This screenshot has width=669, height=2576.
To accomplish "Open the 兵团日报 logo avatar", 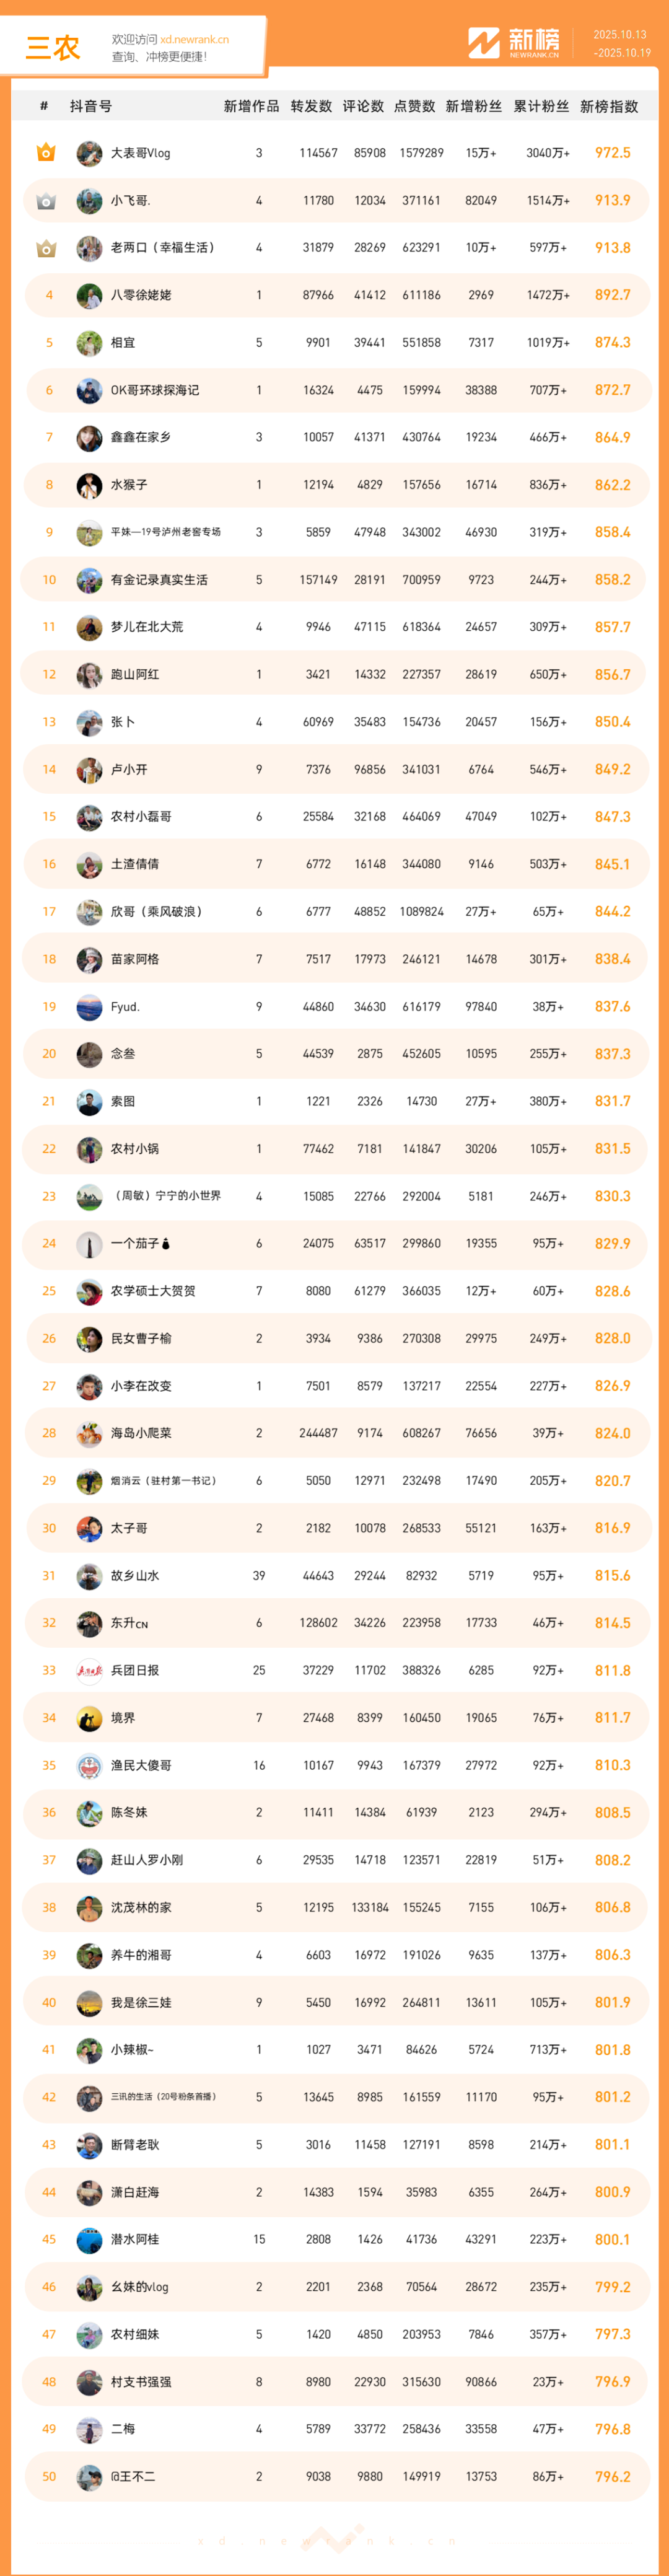I will [x=89, y=1671].
